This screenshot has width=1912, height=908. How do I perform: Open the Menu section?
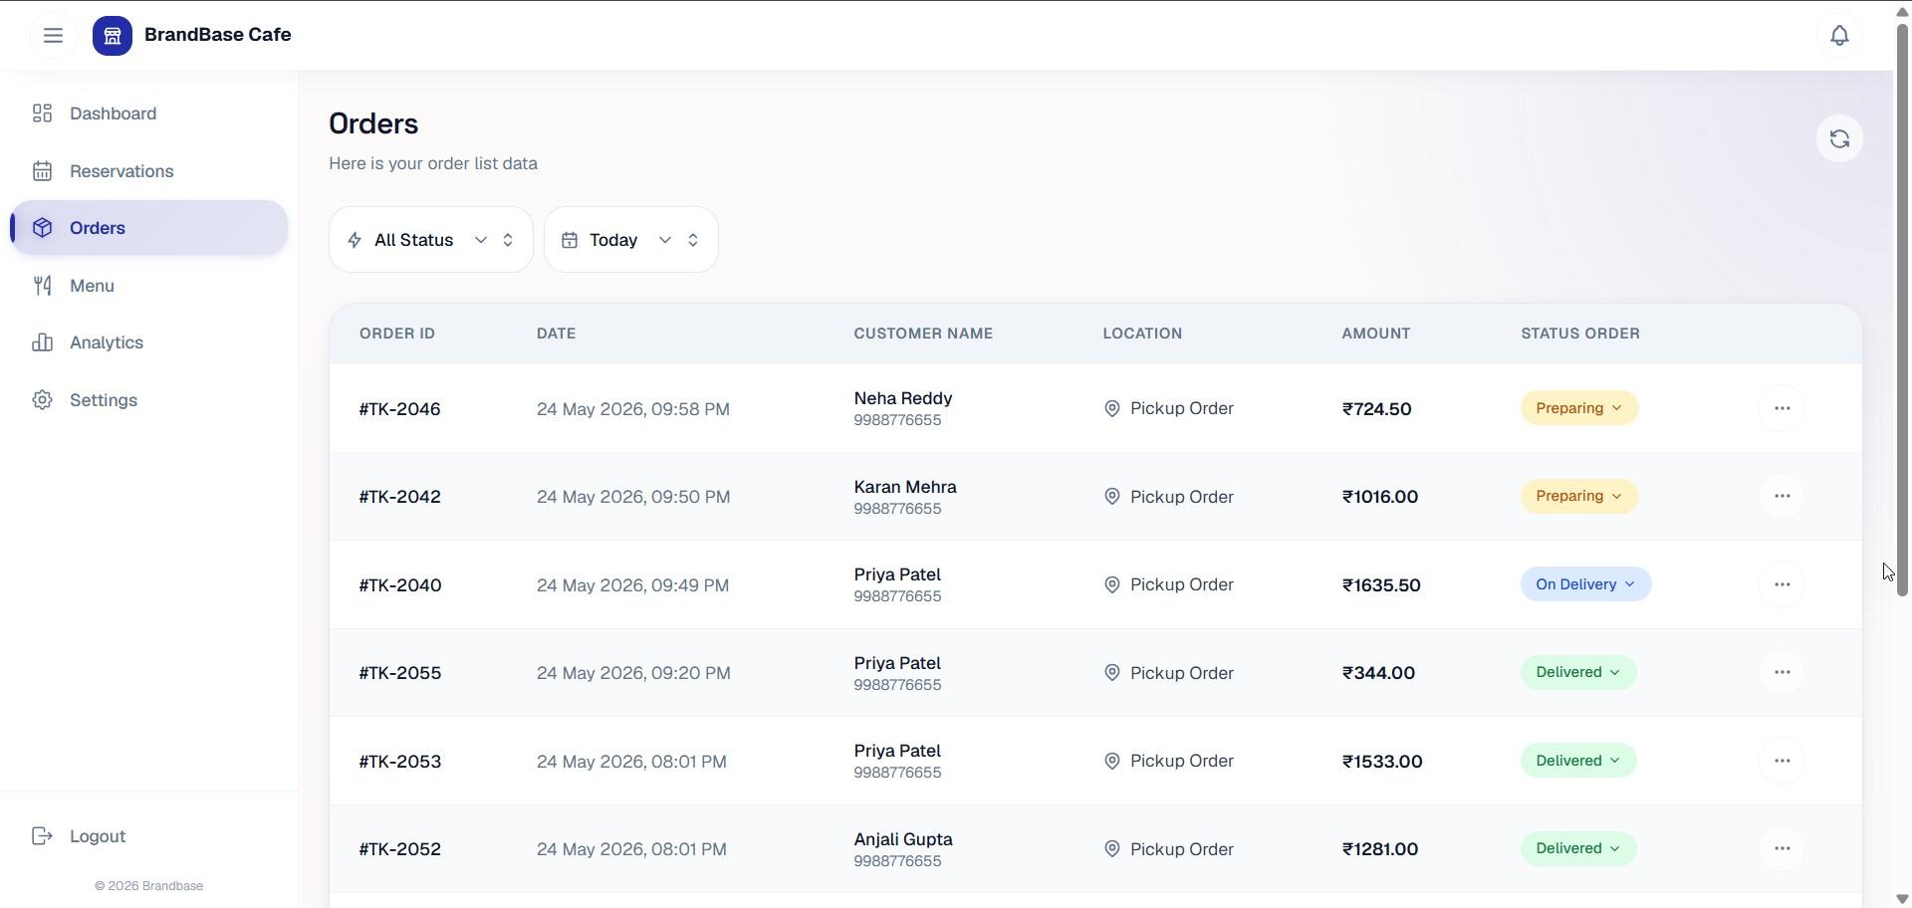point(149,286)
